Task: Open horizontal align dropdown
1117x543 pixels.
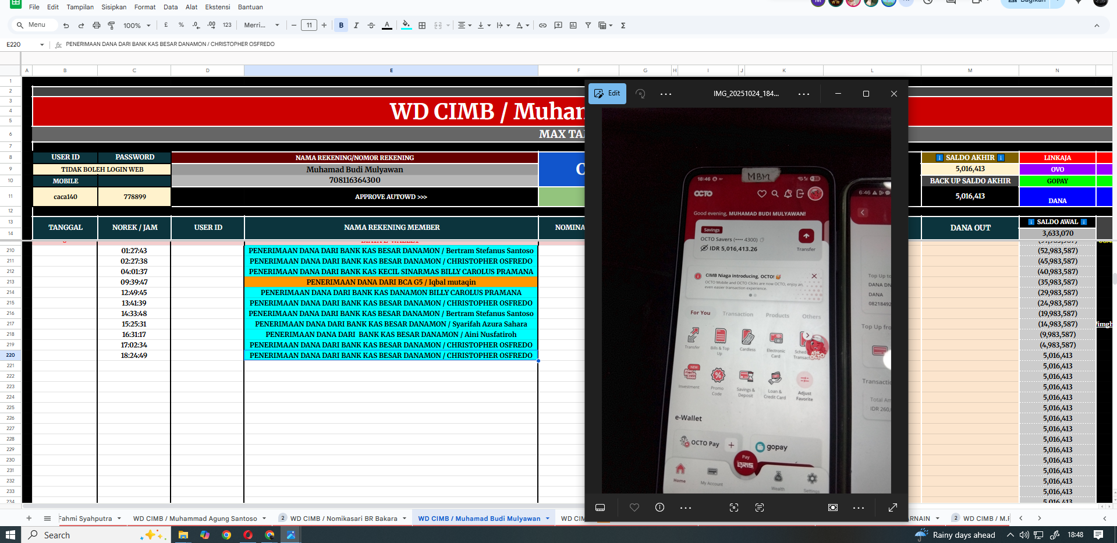Action: [464, 25]
